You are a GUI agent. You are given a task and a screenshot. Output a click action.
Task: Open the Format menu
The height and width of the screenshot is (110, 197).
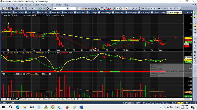[x=28, y=5]
